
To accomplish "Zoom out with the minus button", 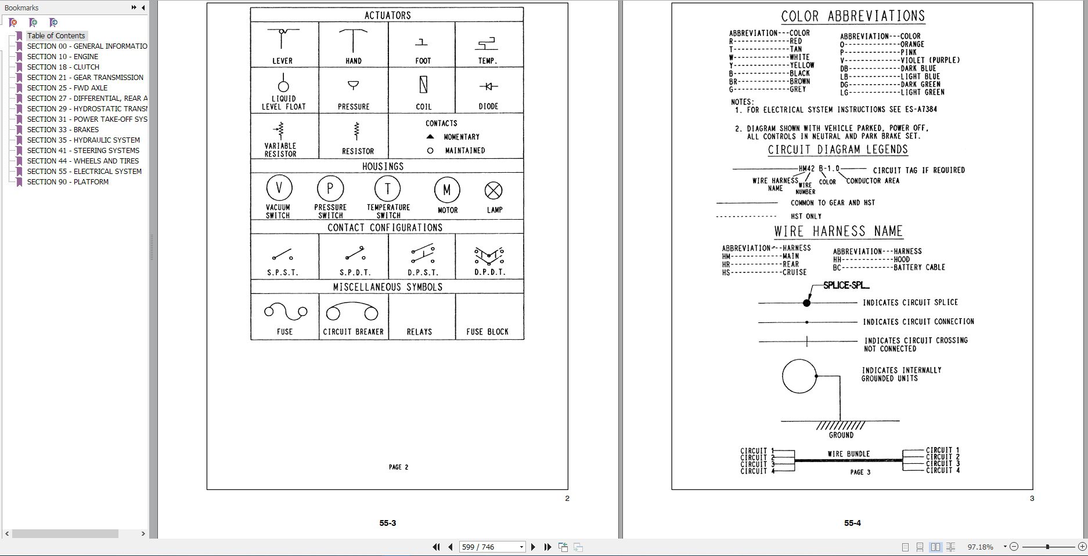I will [x=1014, y=547].
